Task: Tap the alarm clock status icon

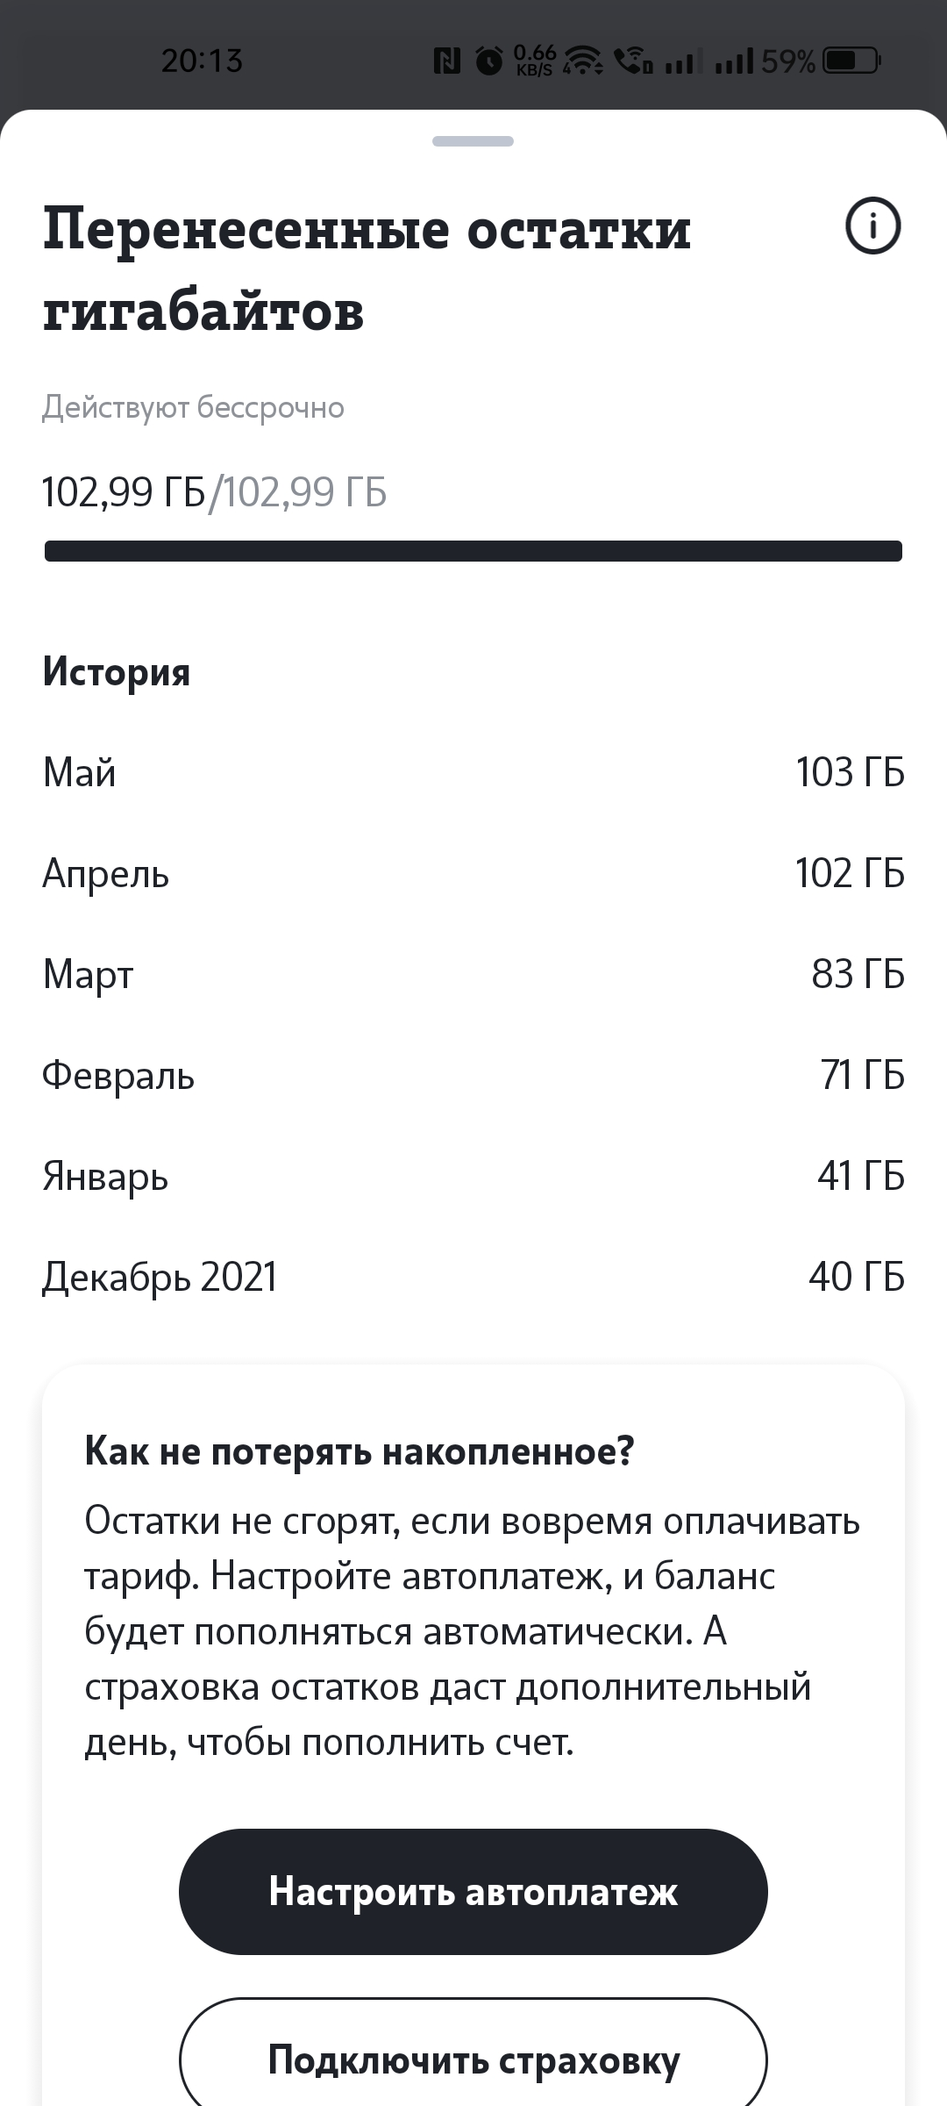Action: [489, 61]
